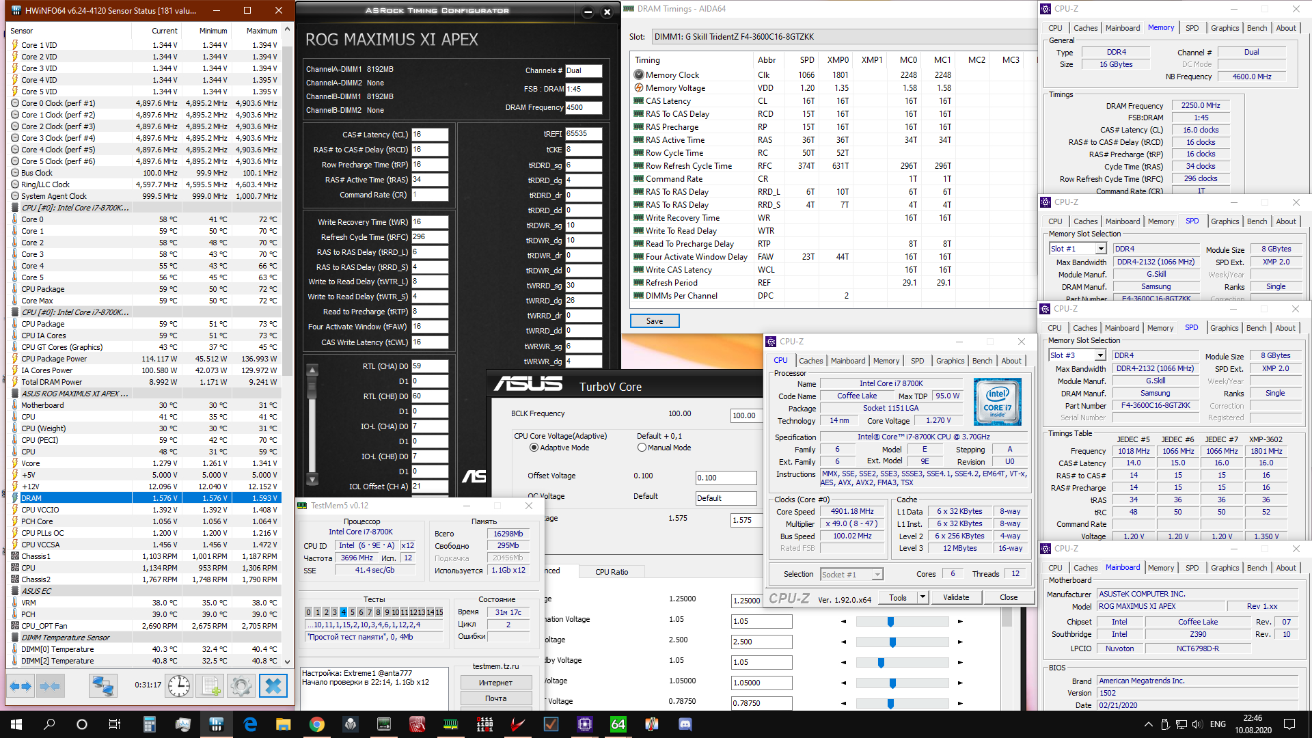The width and height of the screenshot is (1312, 738).
Task: Click the Save button in DRAM Timings
Action: tap(654, 321)
